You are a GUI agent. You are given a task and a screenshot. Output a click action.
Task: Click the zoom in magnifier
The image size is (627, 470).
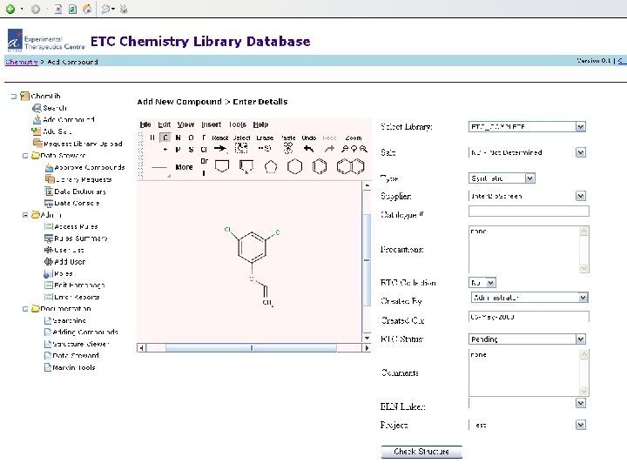point(363,149)
